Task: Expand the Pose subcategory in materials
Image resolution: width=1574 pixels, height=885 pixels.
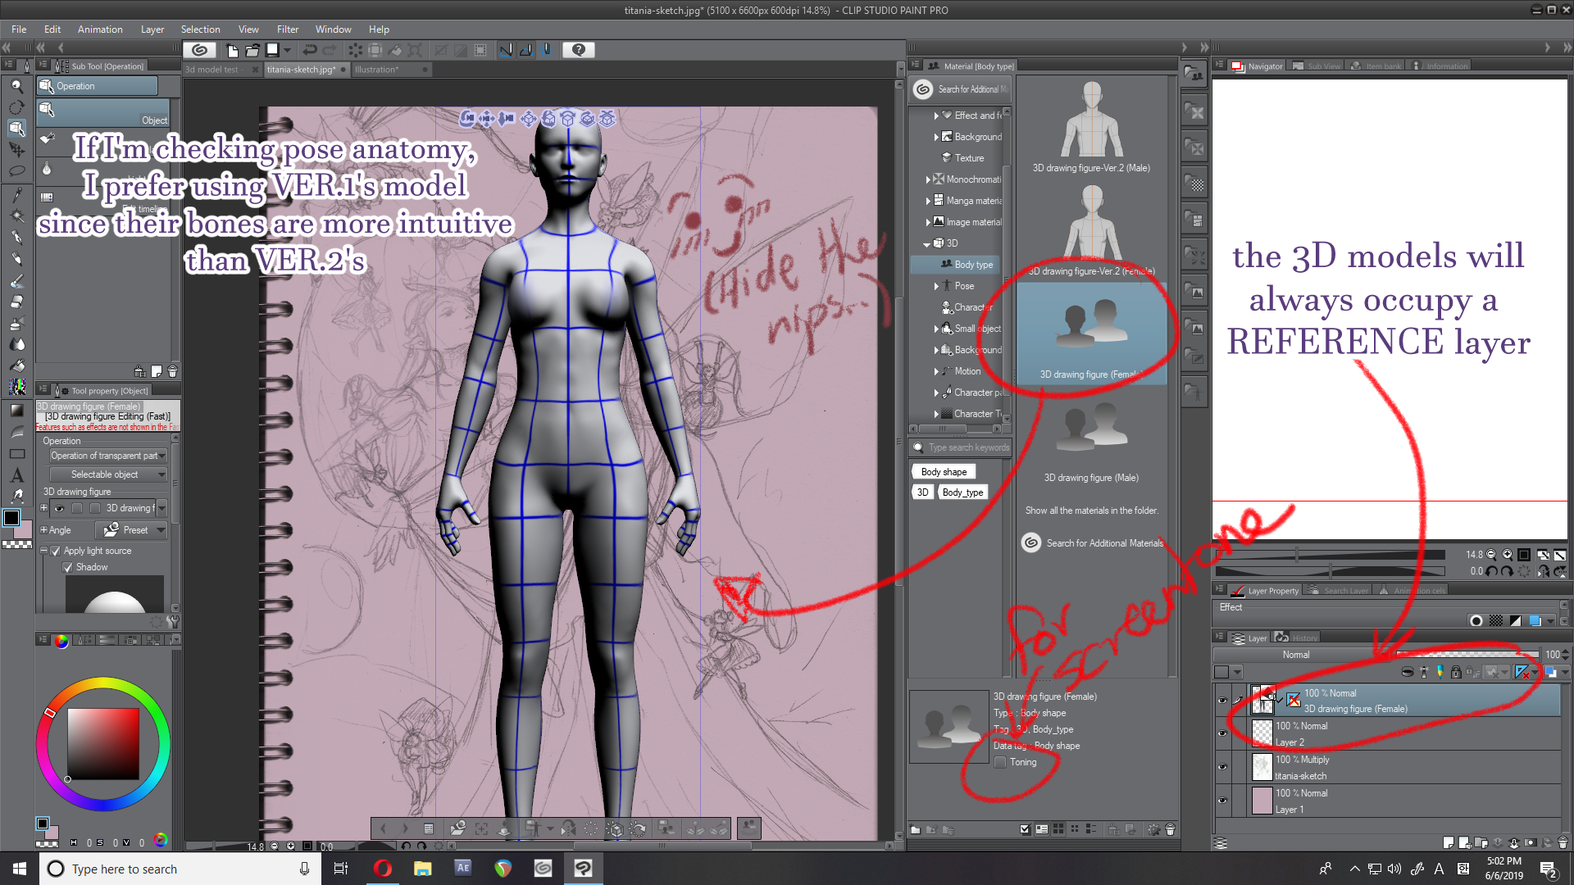Action: click(x=937, y=285)
